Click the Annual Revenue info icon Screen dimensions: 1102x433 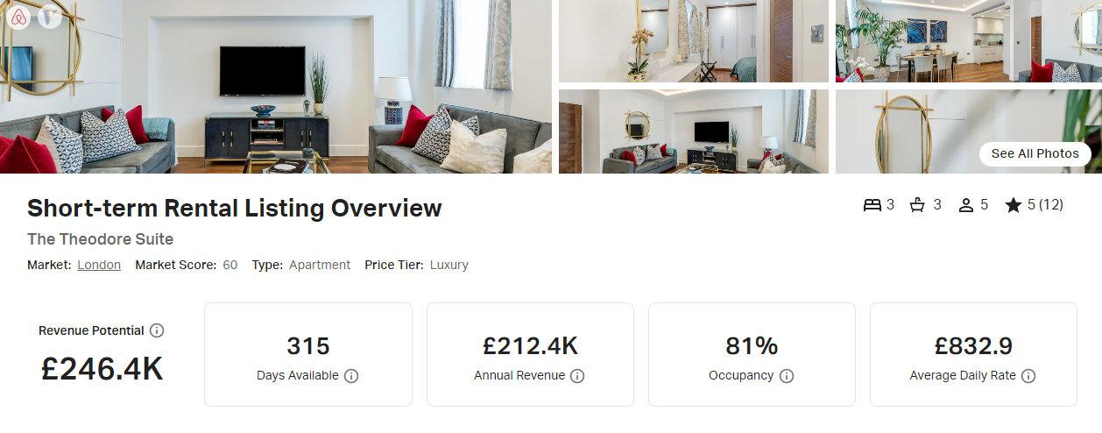(577, 376)
